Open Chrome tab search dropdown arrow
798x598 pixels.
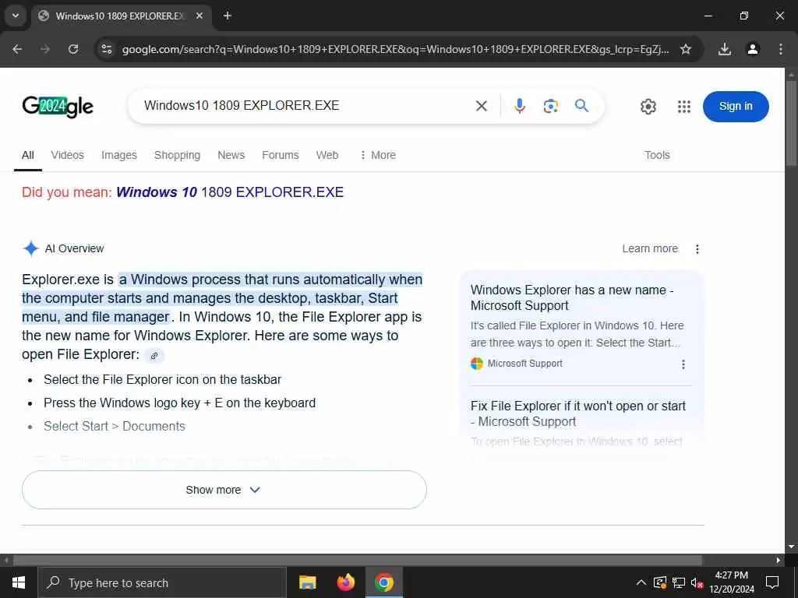pyautogui.click(x=16, y=16)
